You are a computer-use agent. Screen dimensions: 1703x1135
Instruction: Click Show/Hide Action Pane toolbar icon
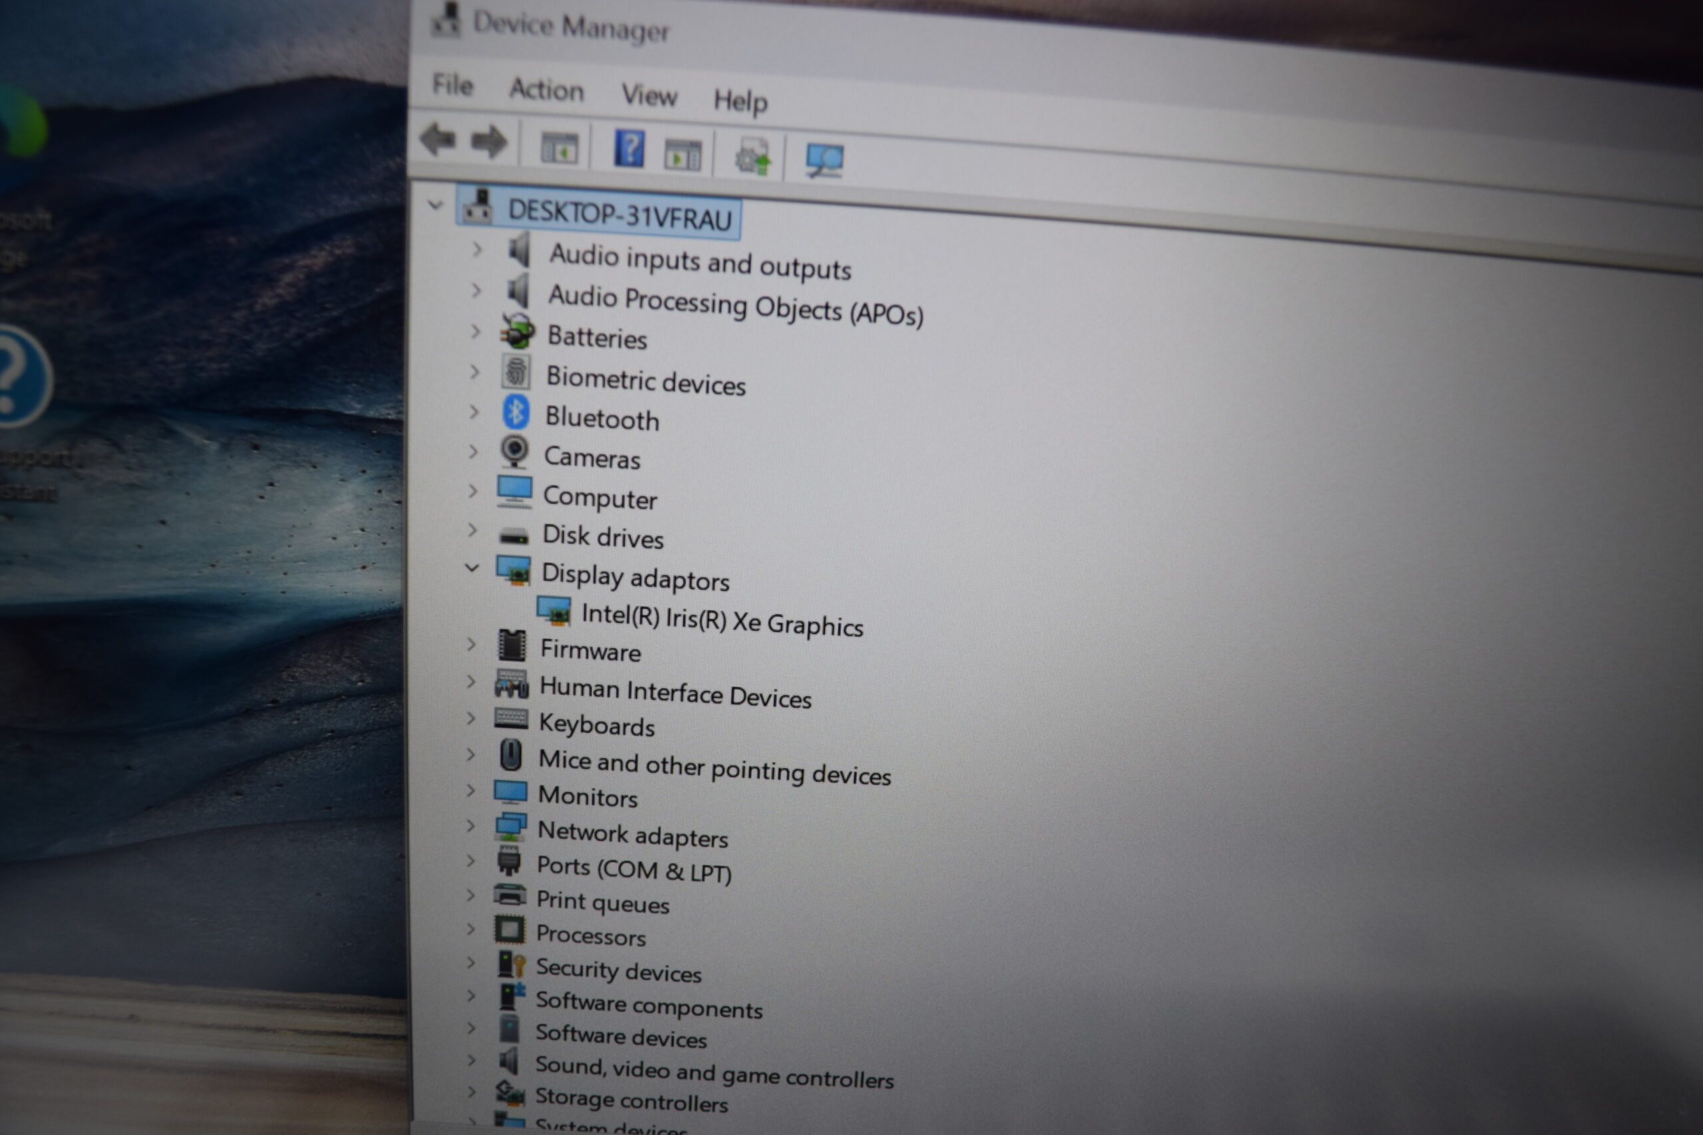tap(682, 155)
